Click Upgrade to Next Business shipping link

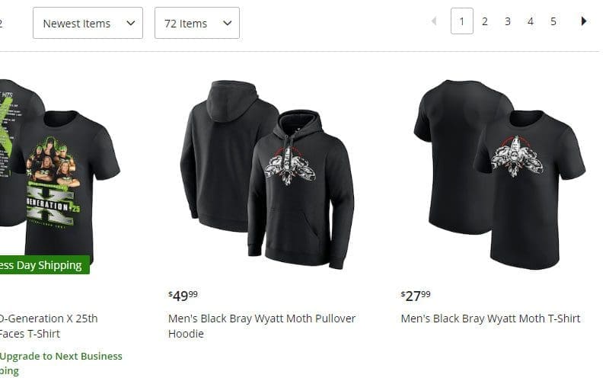coord(61,363)
